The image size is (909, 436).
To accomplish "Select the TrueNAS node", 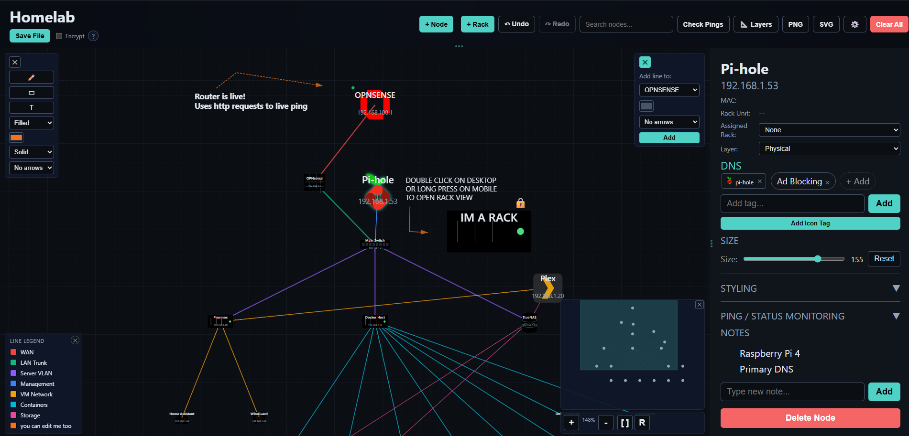I will [529, 323].
